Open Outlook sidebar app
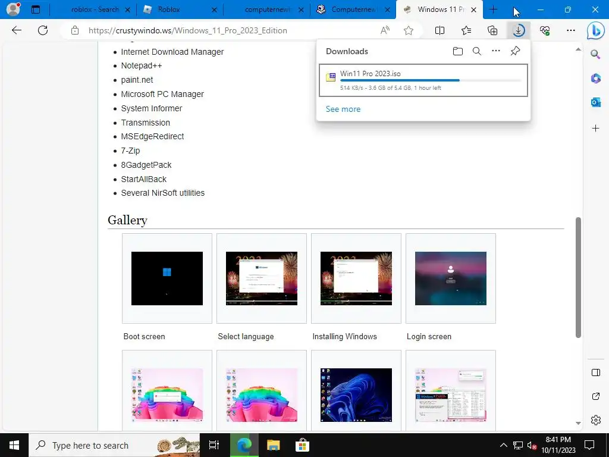Image resolution: width=609 pixels, height=457 pixels. coord(595,102)
